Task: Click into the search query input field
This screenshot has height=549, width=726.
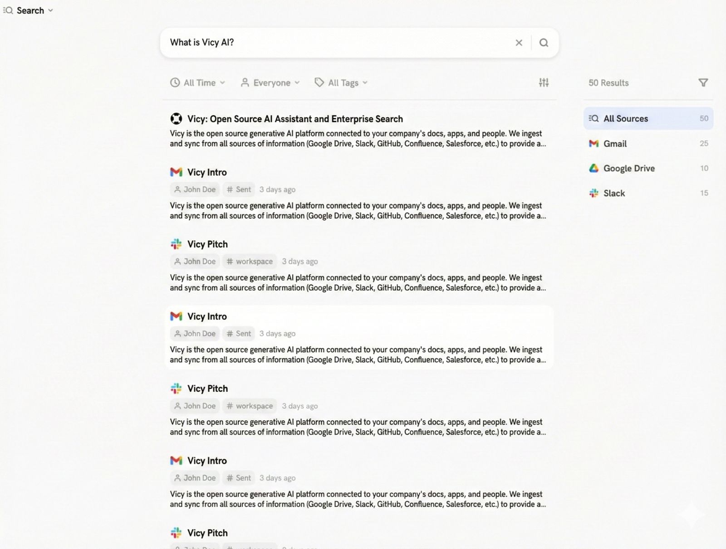Action: coord(336,43)
